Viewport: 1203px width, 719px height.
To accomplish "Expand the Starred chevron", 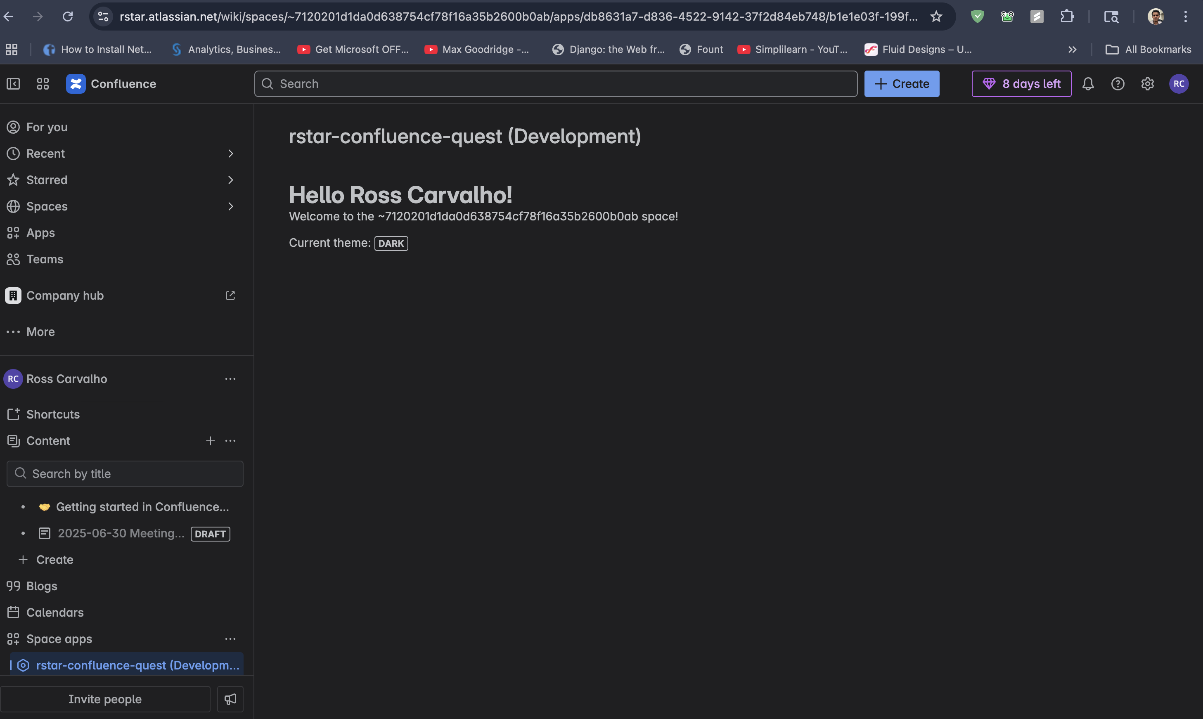I will click(230, 180).
